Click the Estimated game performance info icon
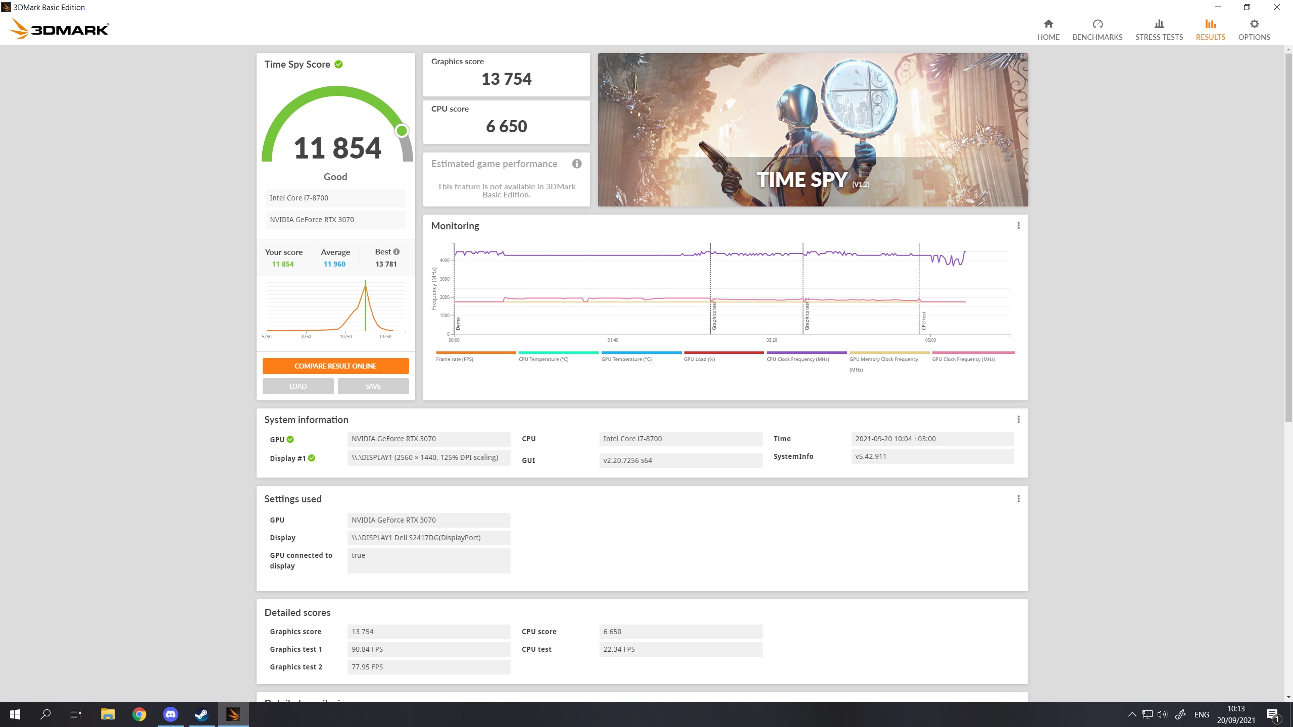This screenshot has width=1293, height=727. coord(577,164)
